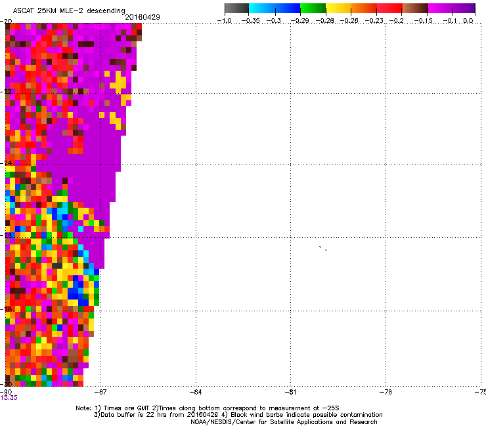
Task: Click the longitude axis label '-90'
Action: click(6, 392)
